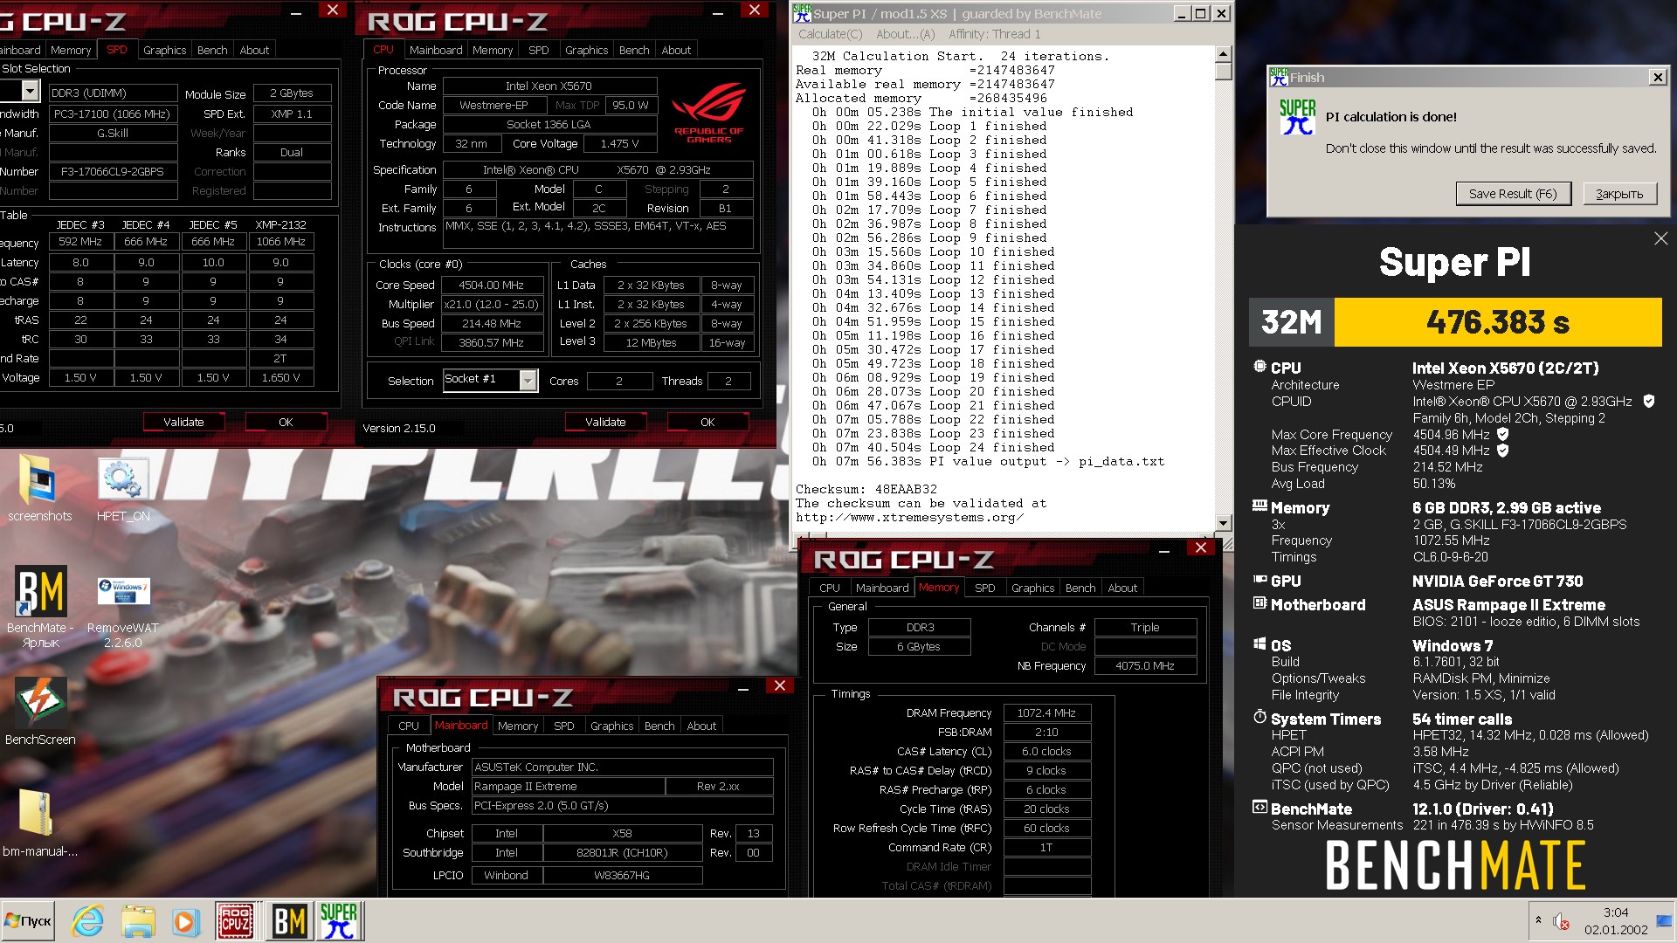The width and height of the screenshot is (1677, 943).
Task: Open the bm-manual zip archive icon
Action: tap(39, 823)
